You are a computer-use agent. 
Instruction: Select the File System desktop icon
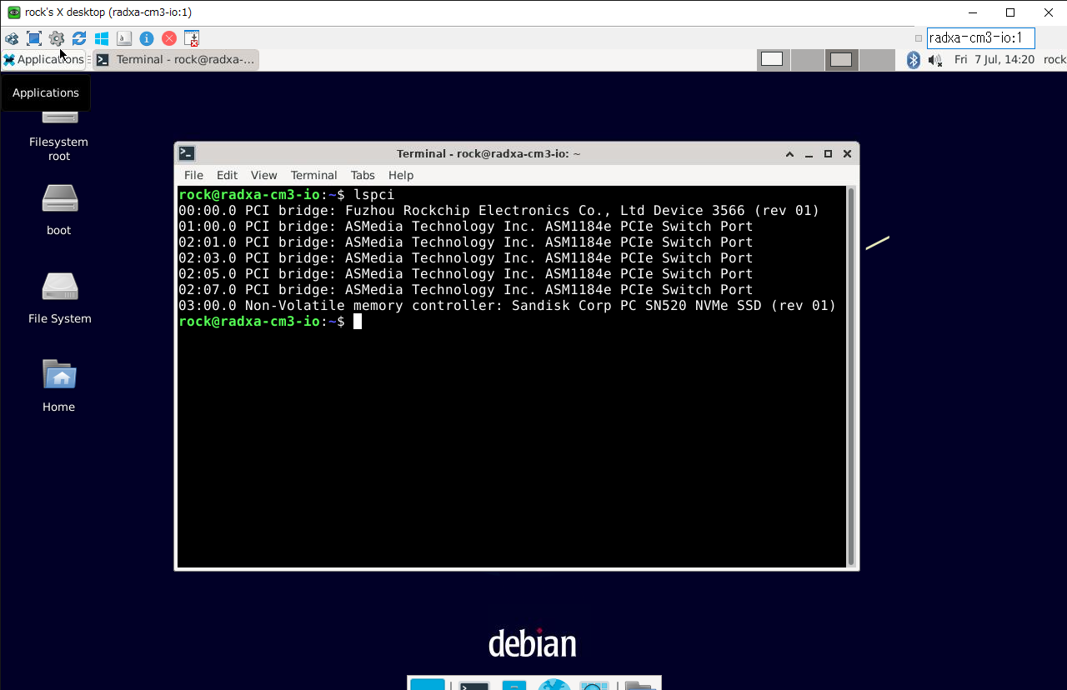[x=59, y=297]
